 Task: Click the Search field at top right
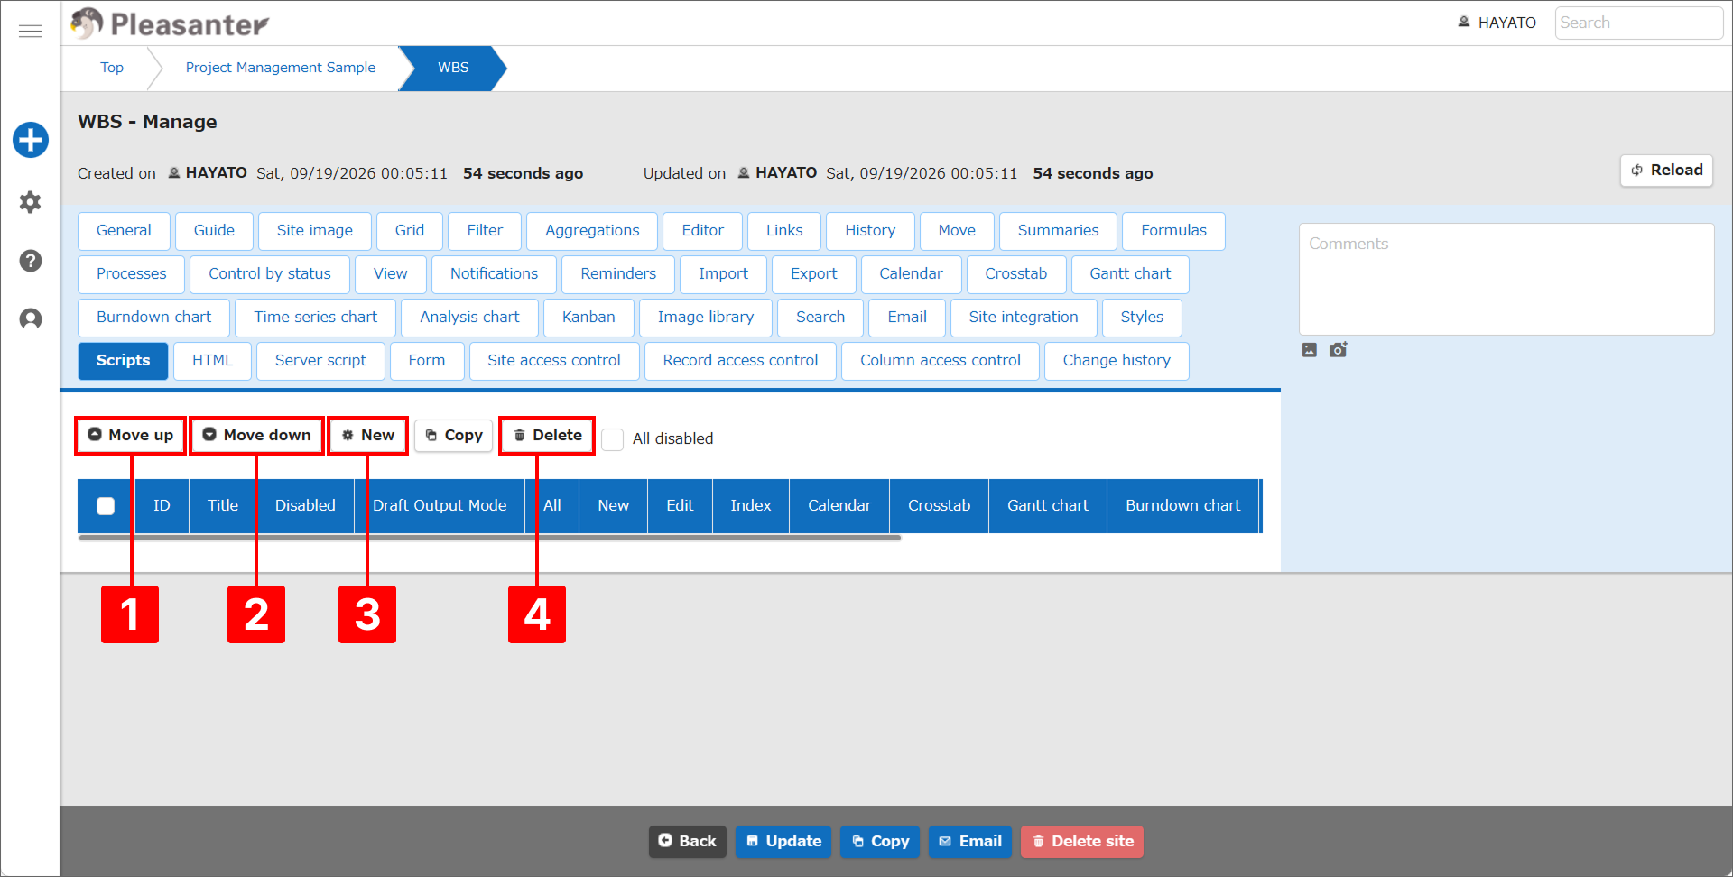(x=1638, y=23)
